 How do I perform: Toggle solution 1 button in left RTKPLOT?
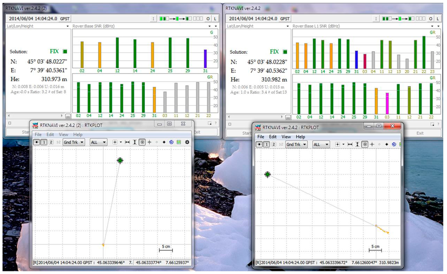tap(44, 142)
